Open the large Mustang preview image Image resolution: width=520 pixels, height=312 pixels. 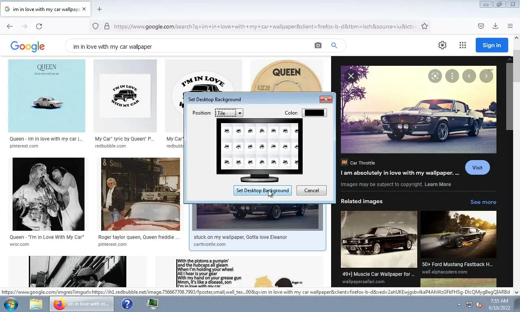pyautogui.click(x=418, y=110)
